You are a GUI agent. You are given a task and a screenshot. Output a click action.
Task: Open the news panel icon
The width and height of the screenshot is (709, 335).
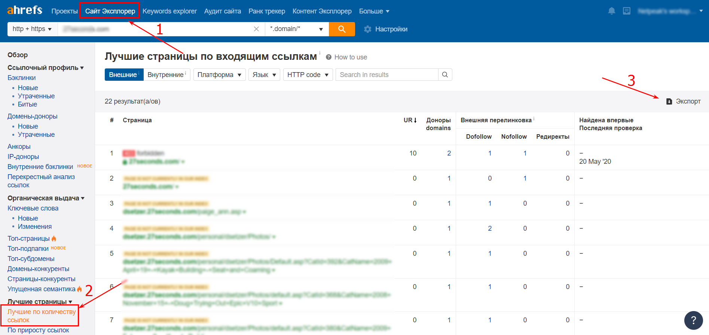click(x=627, y=11)
